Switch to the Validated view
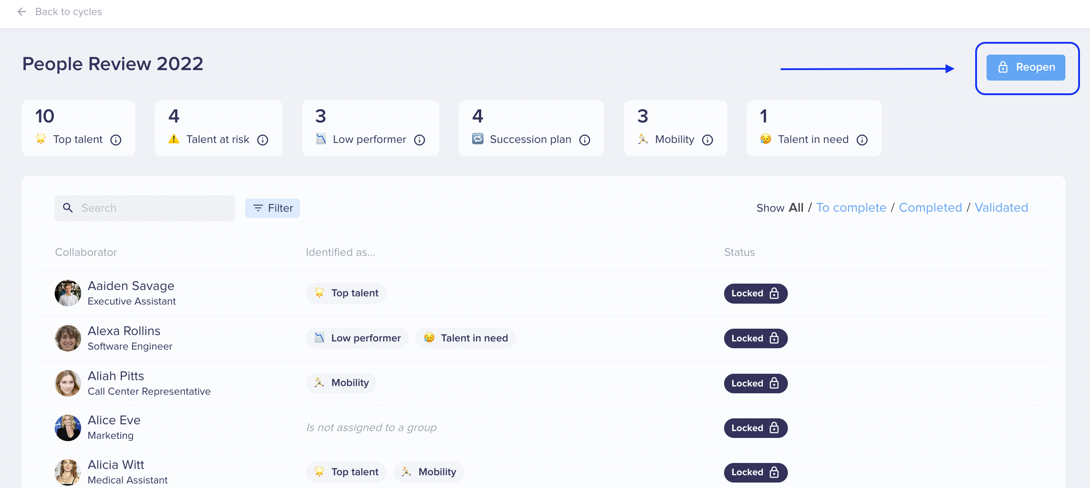The image size is (1090, 488). 1001,208
